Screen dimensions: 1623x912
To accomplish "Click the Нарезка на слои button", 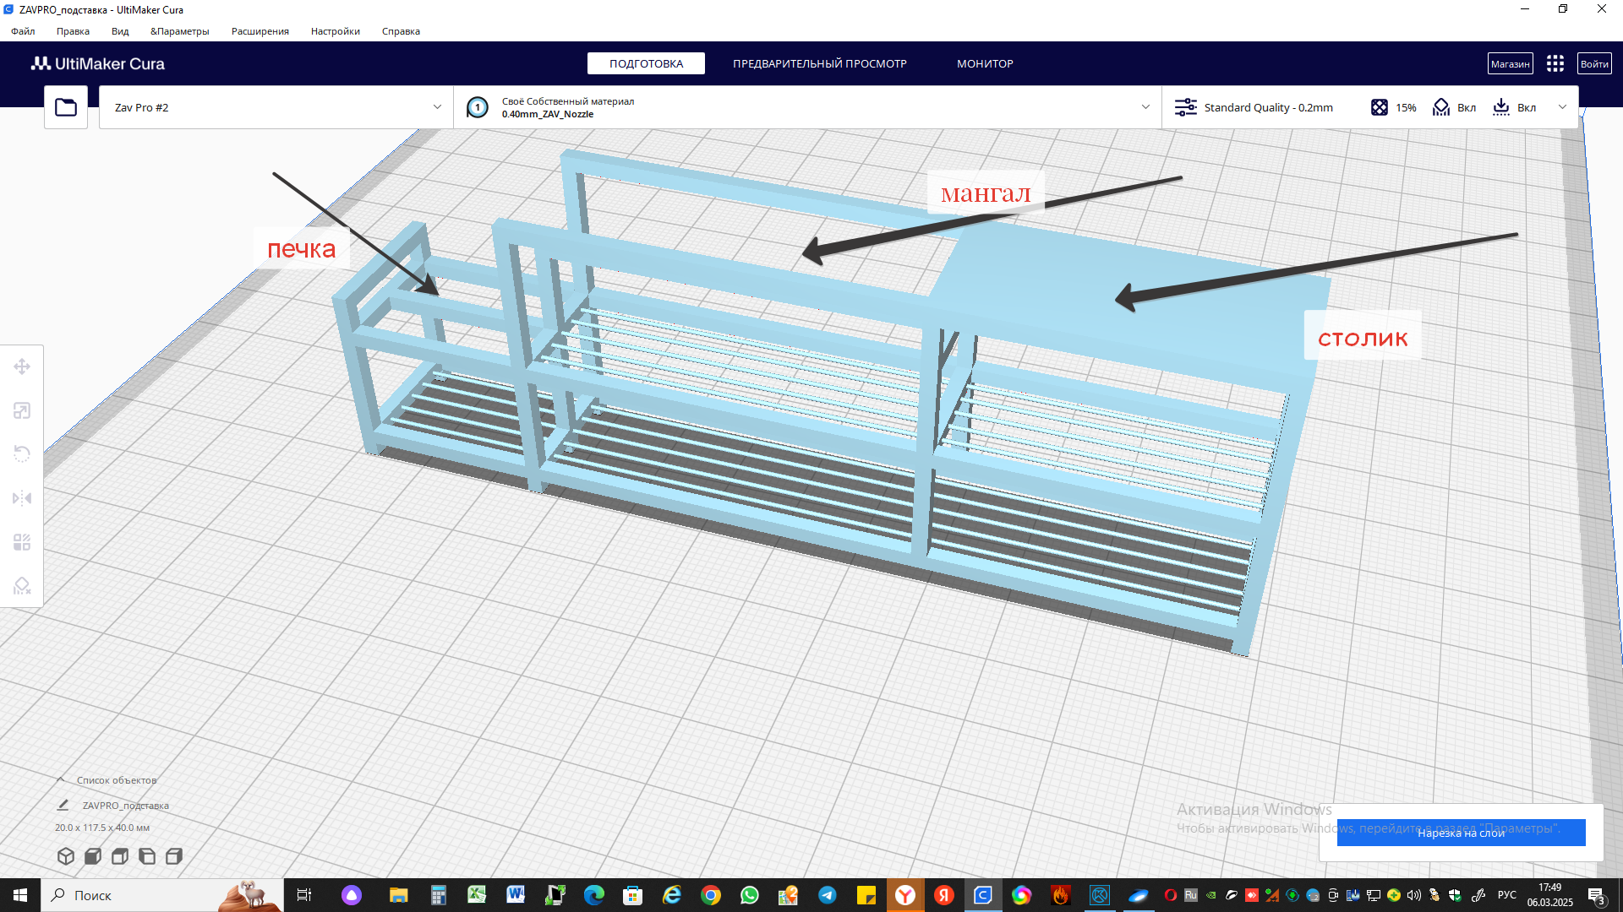I will click(1461, 833).
